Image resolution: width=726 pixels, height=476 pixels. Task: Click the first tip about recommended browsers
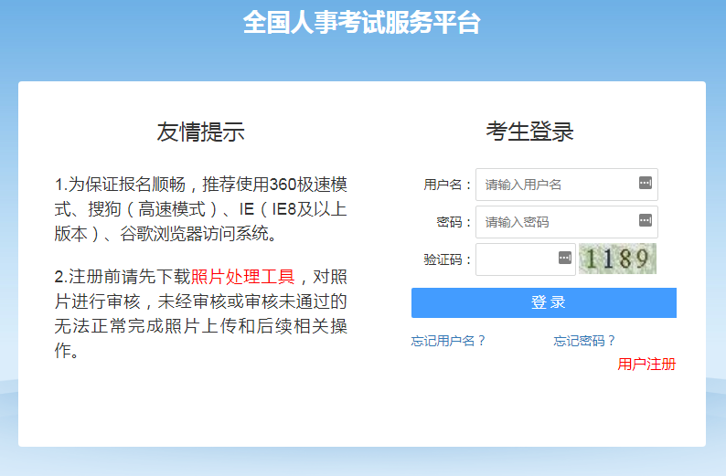[200, 208]
